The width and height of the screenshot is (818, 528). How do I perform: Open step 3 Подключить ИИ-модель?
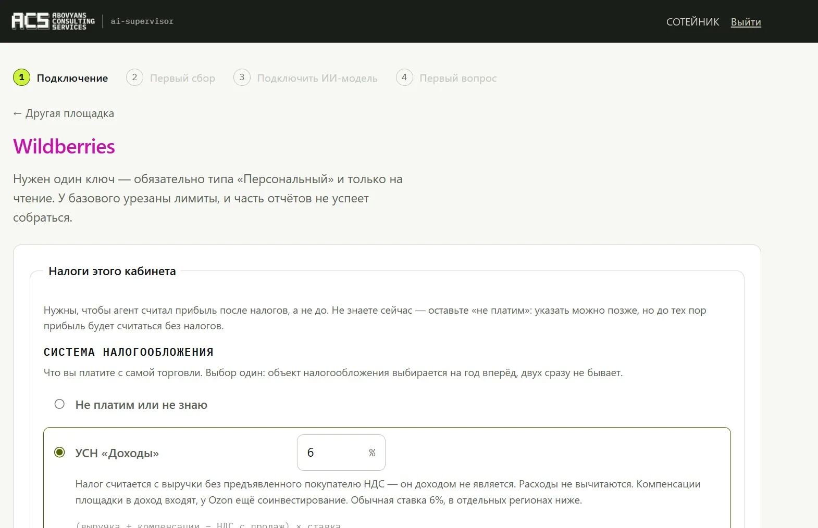(305, 78)
